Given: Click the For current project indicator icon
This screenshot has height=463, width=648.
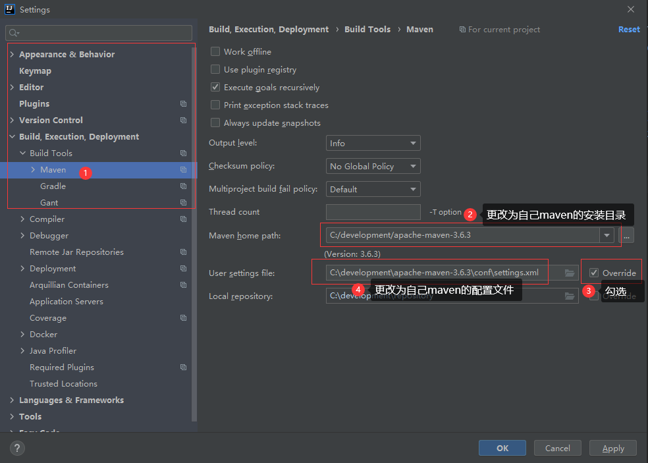Looking at the screenshot, I should (x=462, y=30).
